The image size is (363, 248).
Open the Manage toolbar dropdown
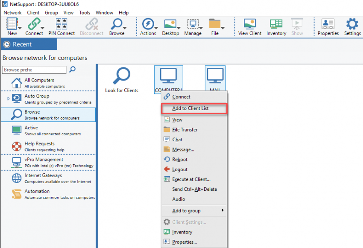[x=193, y=26]
